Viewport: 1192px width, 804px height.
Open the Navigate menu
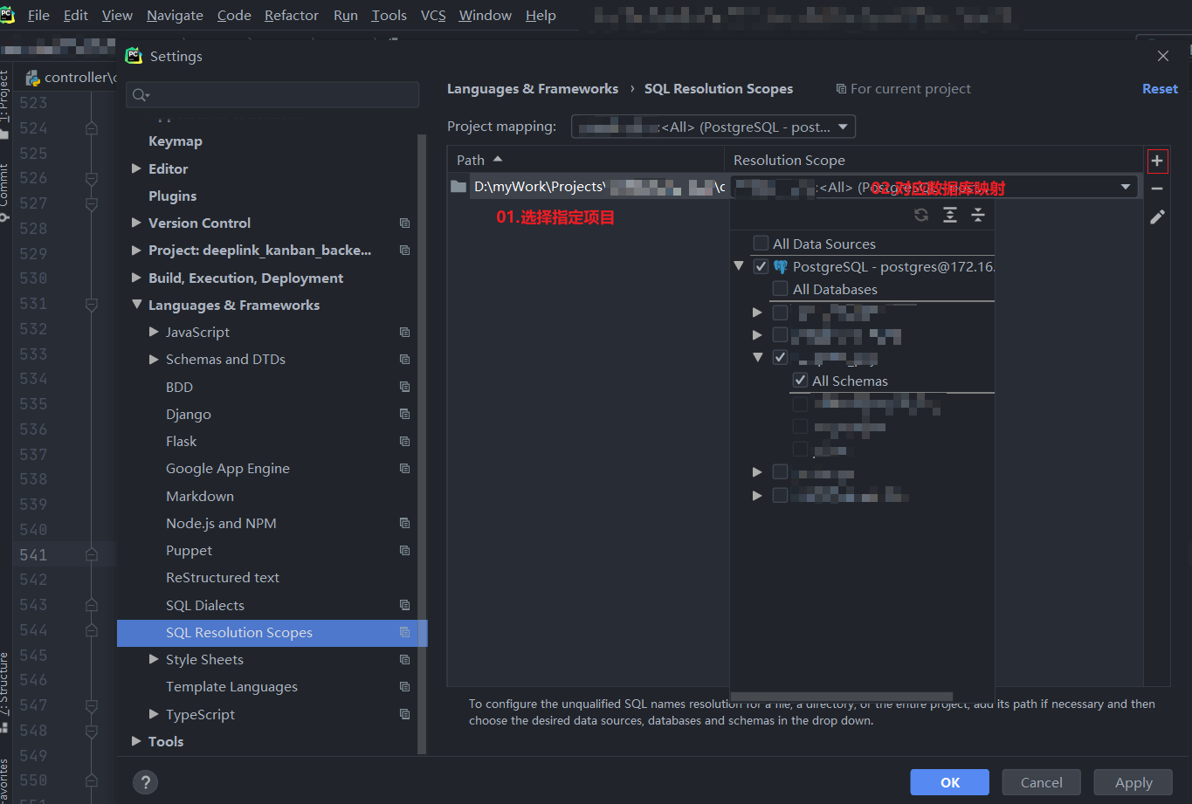pyautogui.click(x=174, y=15)
